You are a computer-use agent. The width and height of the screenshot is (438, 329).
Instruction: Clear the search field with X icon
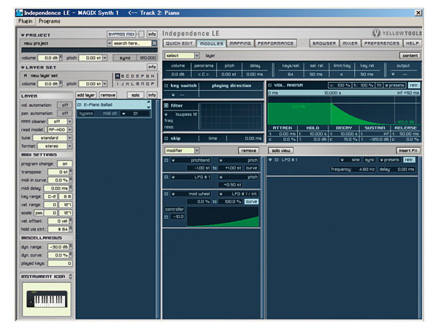click(x=154, y=43)
